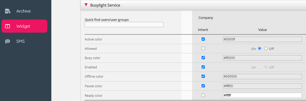The image size is (306, 101).
Task: Set Allowed to Off
Action: tap(266, 49)
